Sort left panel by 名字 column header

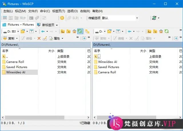pyautogui.click(x=20, y=51)
